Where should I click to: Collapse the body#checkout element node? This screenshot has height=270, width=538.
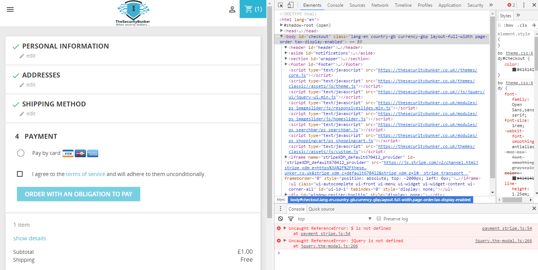(281, 36)
